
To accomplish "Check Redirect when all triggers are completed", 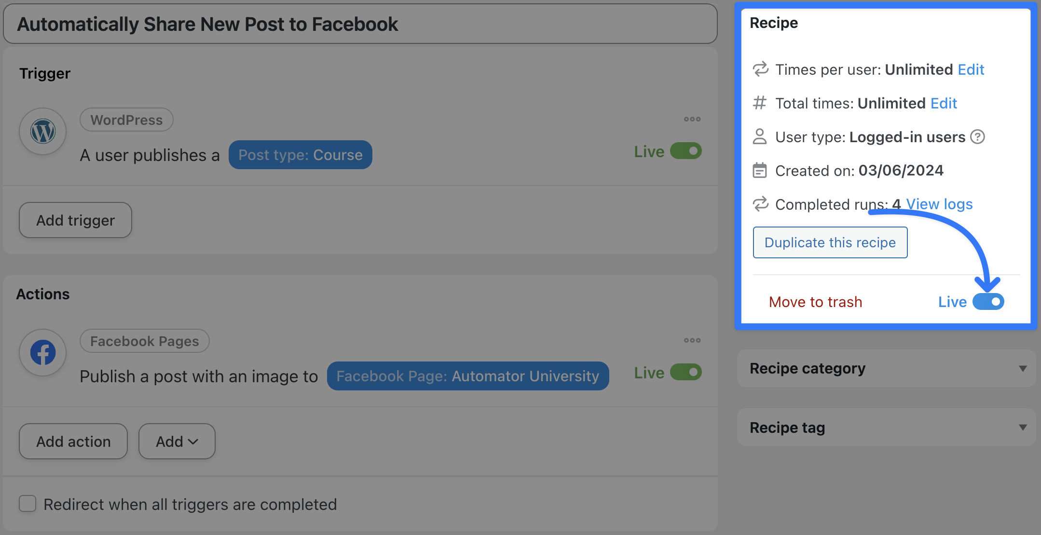I will 27,504.
